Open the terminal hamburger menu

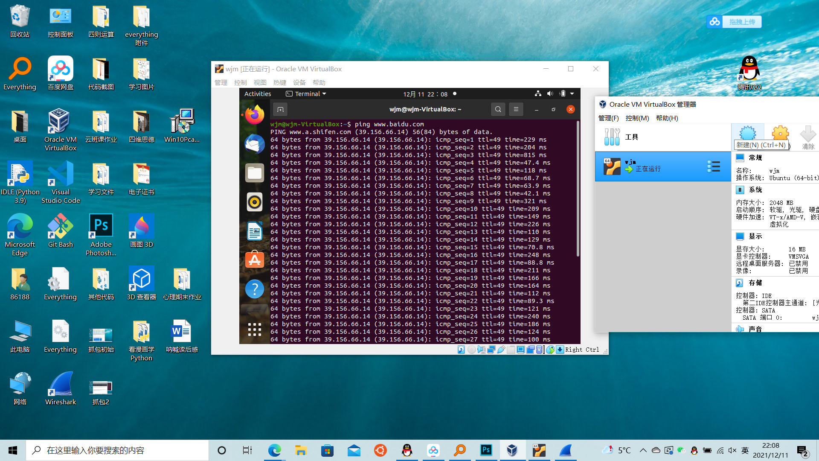[516, 109]
